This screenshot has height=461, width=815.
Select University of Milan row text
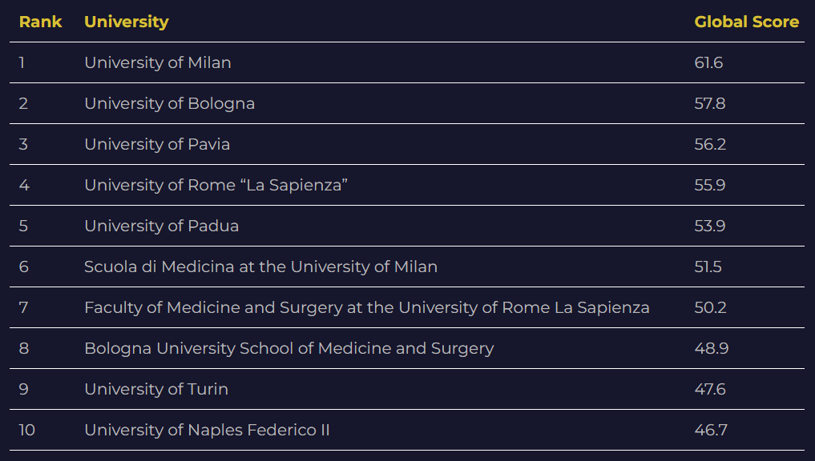(x=157, y=62)
